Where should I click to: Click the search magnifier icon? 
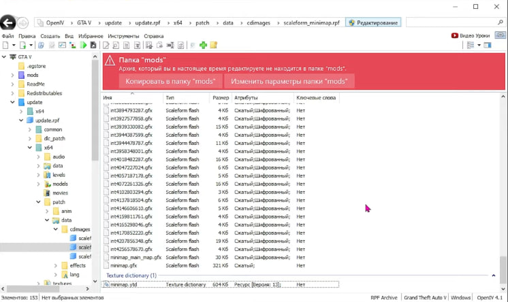501,22
